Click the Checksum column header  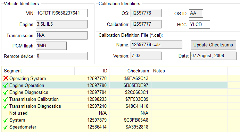pos(130,71)
